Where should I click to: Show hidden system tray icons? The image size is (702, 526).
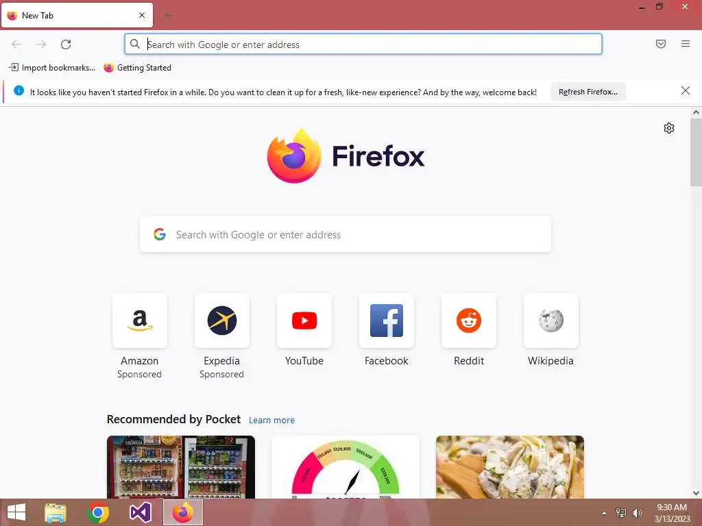click(x=605, y=513)
